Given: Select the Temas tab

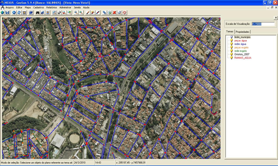Looking at the screenshot, I should (x=230, y=32).
